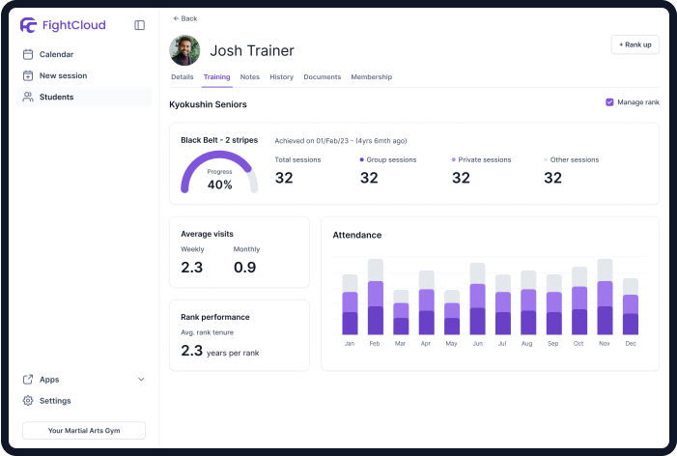Open Your Martial Arts Gym selector
The height and width of the screenshot is (456, 677).
tap(84, 431)
